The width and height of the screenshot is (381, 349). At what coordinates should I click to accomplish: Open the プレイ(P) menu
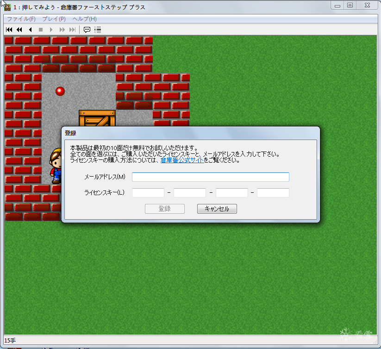pyautogui.click(x=54, y=19)
